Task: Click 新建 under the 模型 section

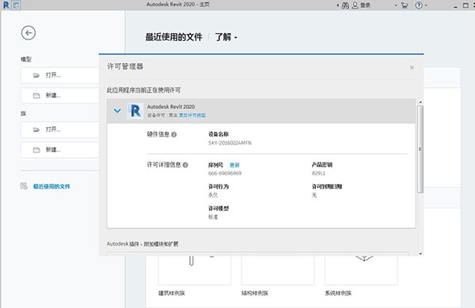Action: (x=60, y=96)
